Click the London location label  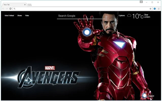click(x=147, y=17)
